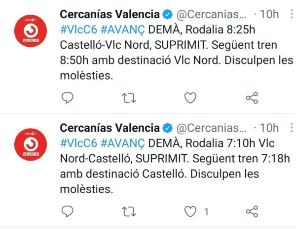Share the 7:10h Vlc Nord-Castelló tweet
The image size is (296, 229).
(x=252, y=212)
